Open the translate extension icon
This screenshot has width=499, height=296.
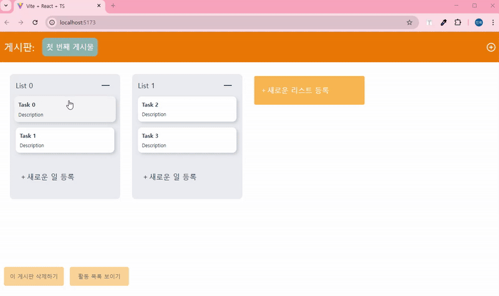[429, 22]
